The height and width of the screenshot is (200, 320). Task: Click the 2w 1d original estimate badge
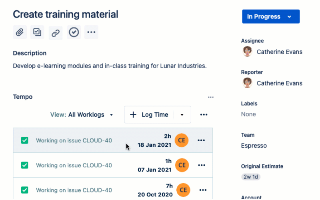pyautogui.click(x=251, y=177)
